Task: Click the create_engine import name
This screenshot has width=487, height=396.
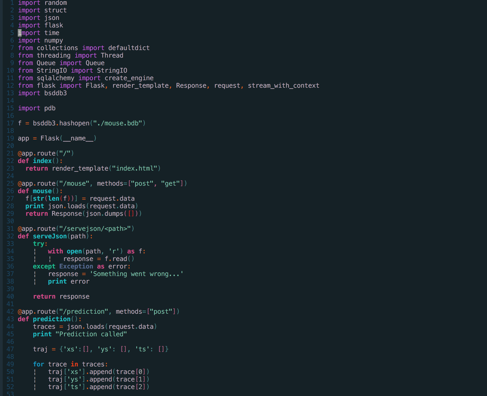Action: coord(129,78)
